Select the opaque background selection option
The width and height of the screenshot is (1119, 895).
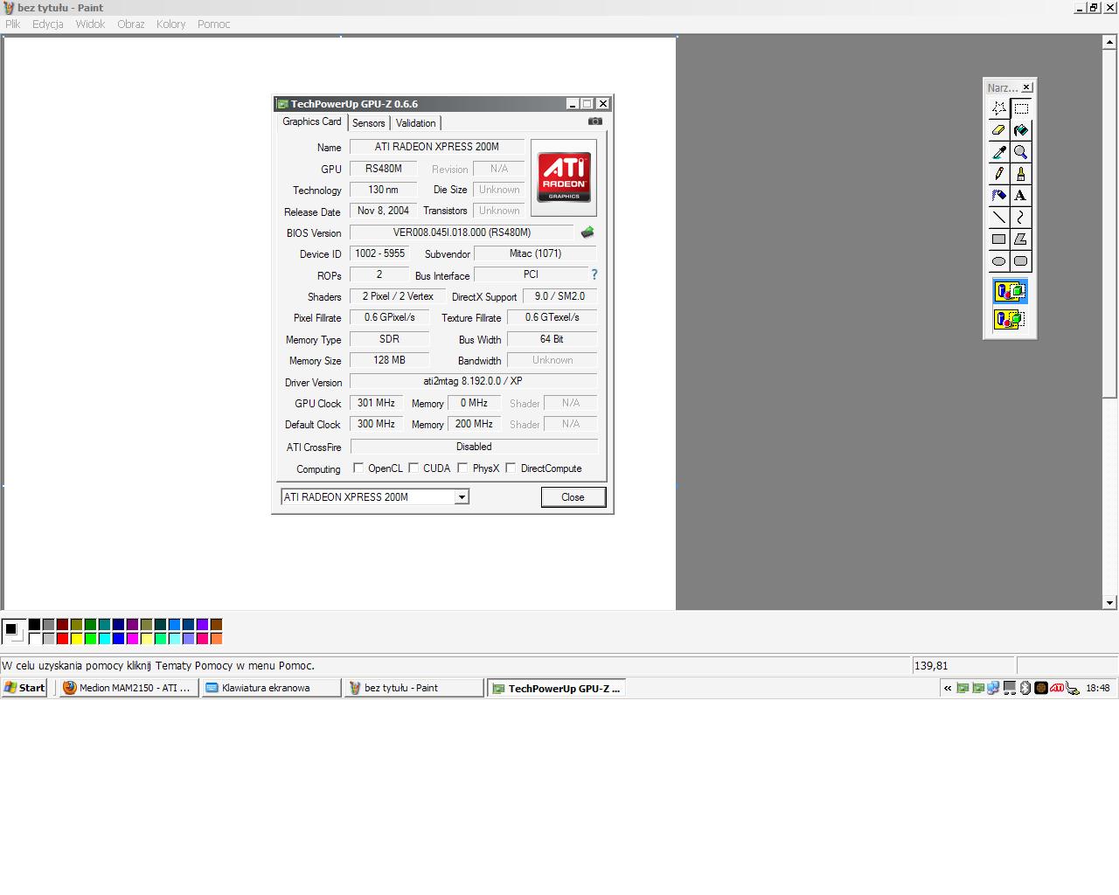click(x=1010, y=291)
